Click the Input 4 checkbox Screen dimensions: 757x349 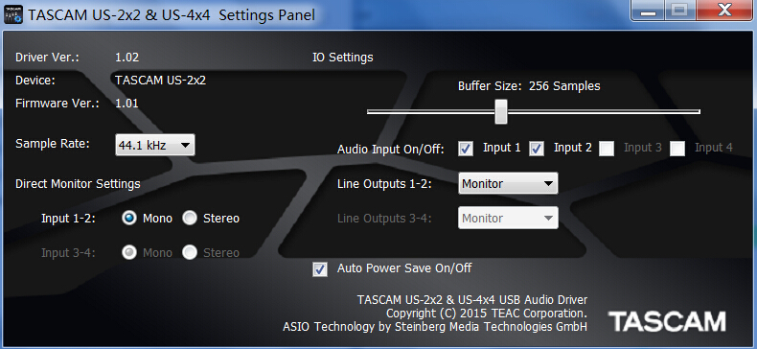(x=677, y=149)
